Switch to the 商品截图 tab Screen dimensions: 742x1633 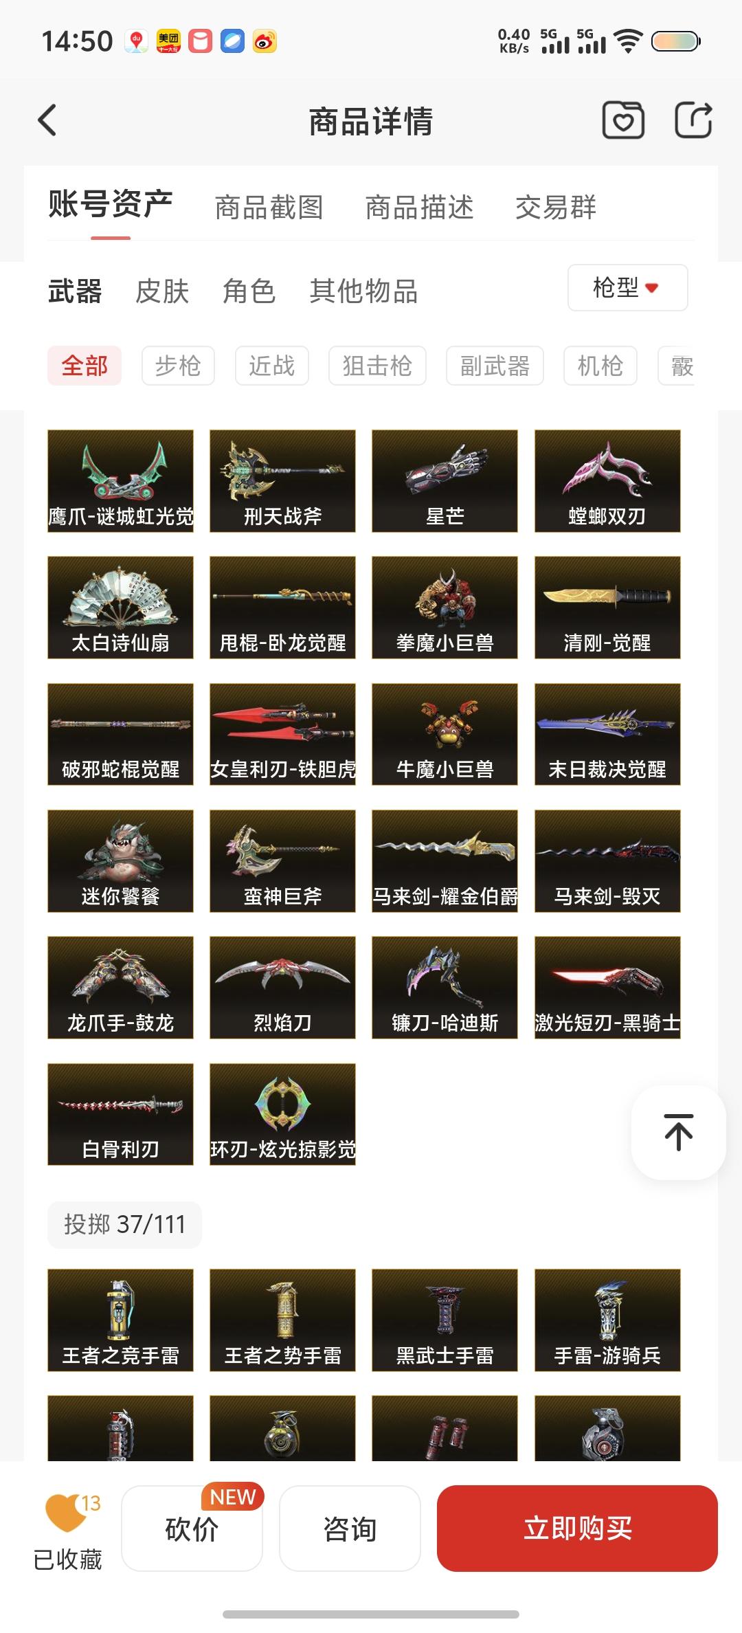(269, 207)
